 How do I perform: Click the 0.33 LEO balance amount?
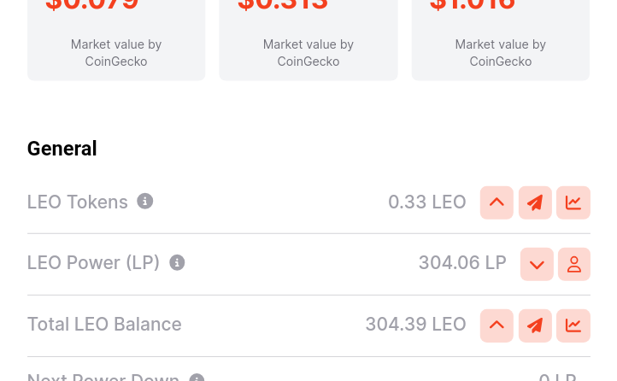click(x=427, y=202)
